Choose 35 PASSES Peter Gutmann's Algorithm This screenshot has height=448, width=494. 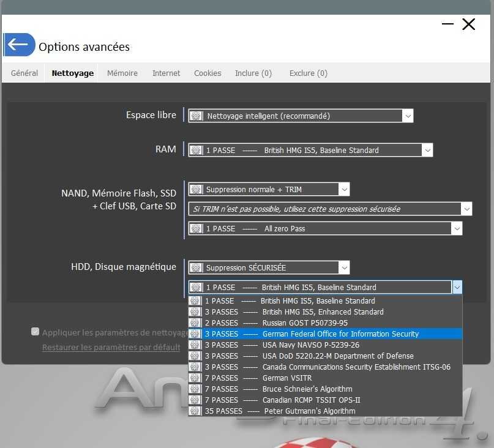coord(325,411)
